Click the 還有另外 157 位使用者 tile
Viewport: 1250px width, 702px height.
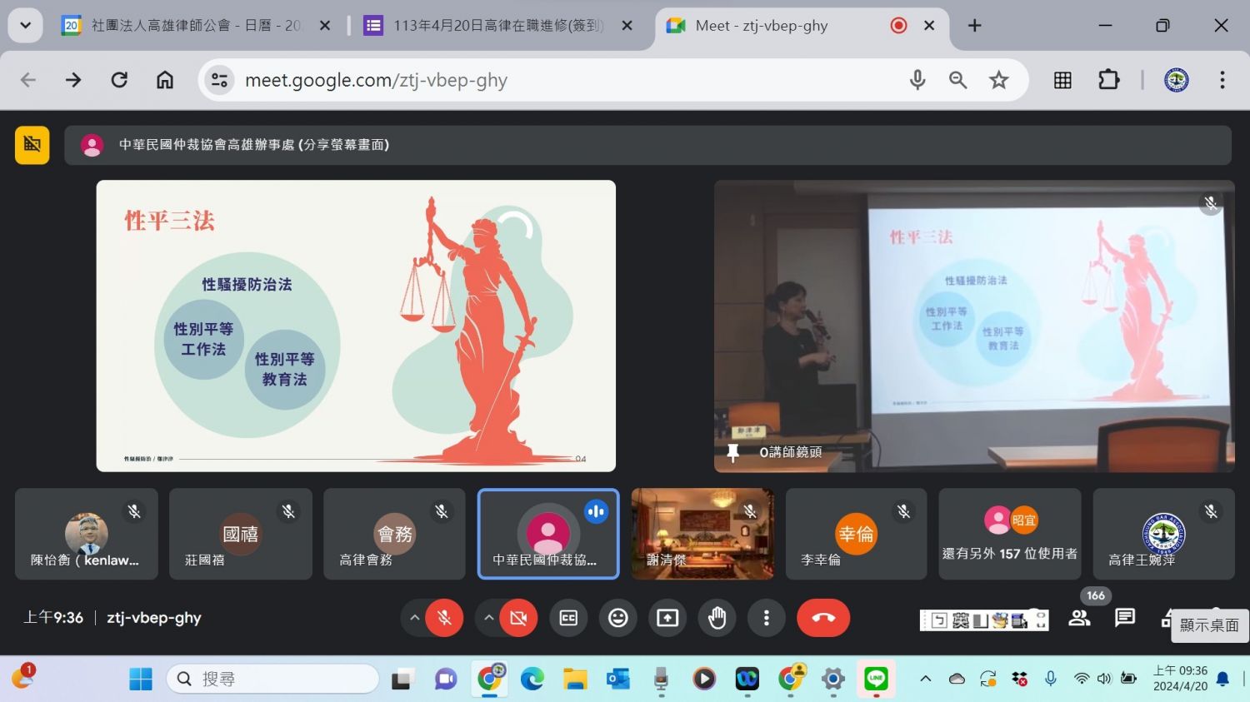click(1010, 534)
